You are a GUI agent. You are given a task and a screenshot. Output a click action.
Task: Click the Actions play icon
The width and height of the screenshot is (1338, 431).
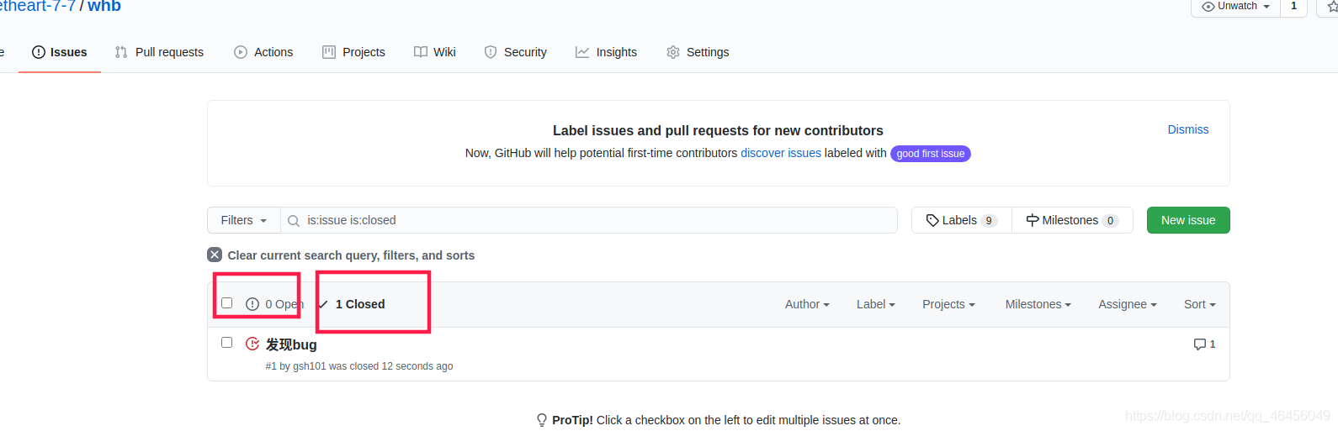[x=241, y=52]
